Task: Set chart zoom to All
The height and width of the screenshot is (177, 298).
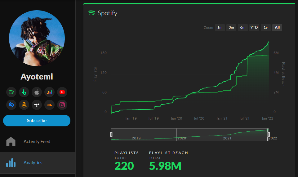Action: pos(277,27)
